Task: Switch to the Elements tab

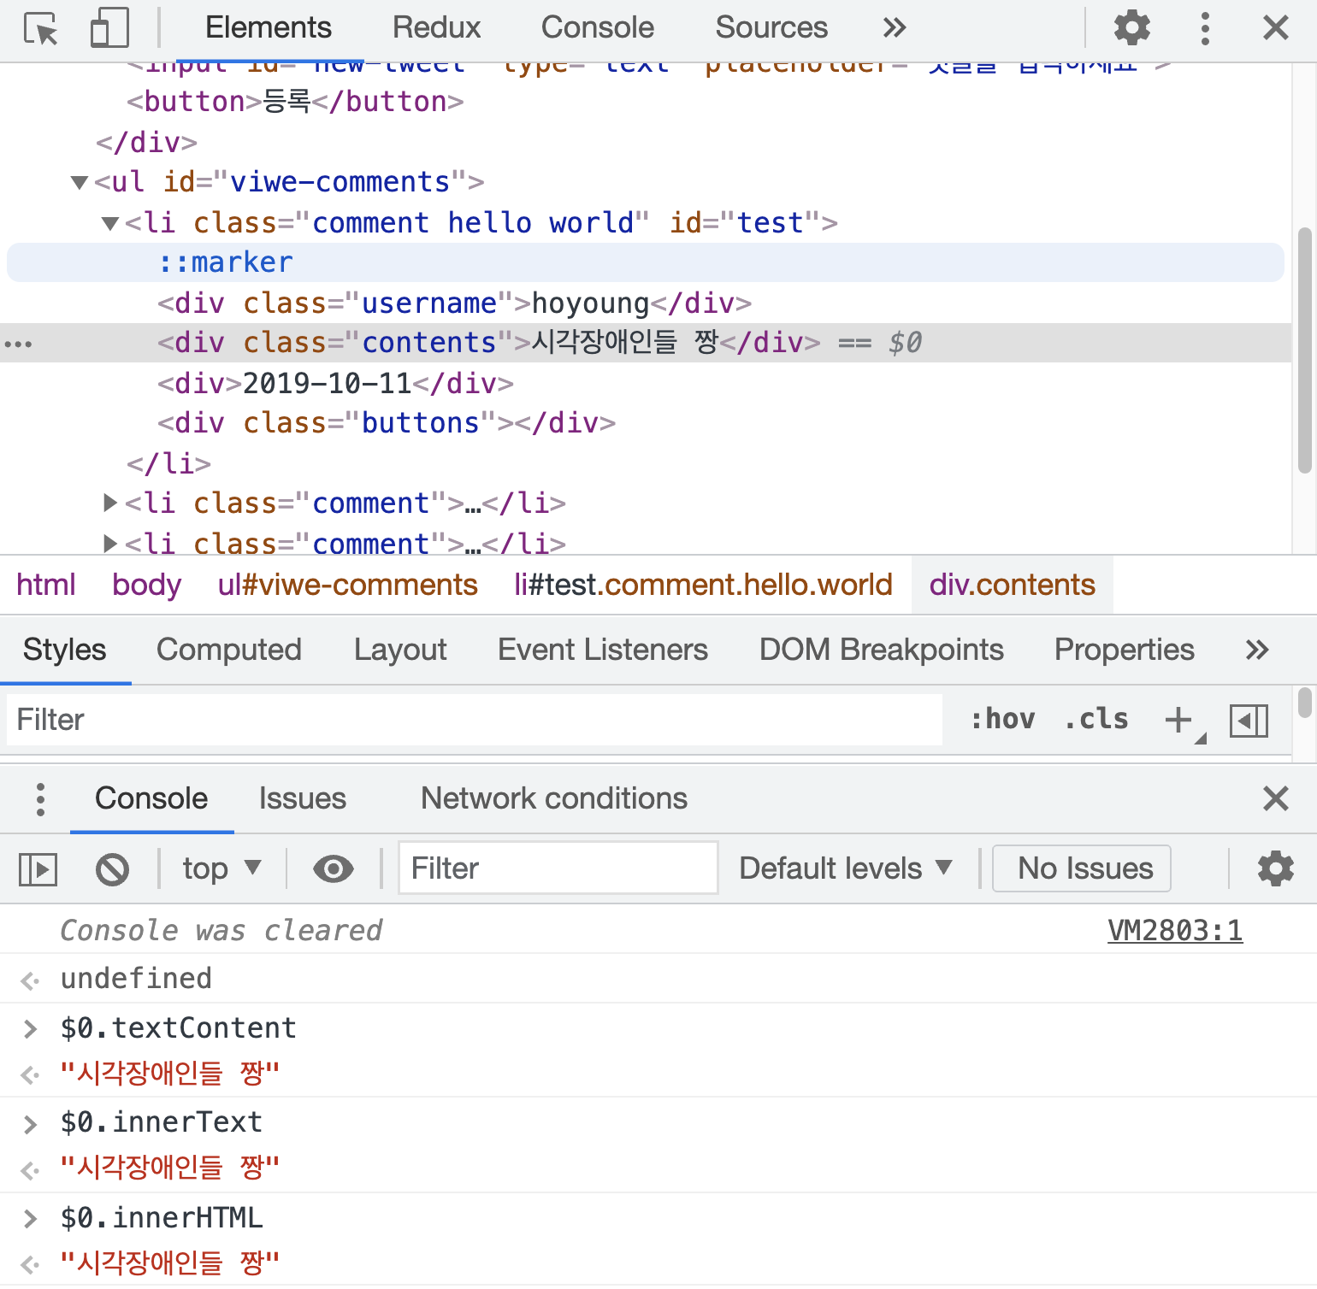Action: pyautogui.click(x=269, y=28)
